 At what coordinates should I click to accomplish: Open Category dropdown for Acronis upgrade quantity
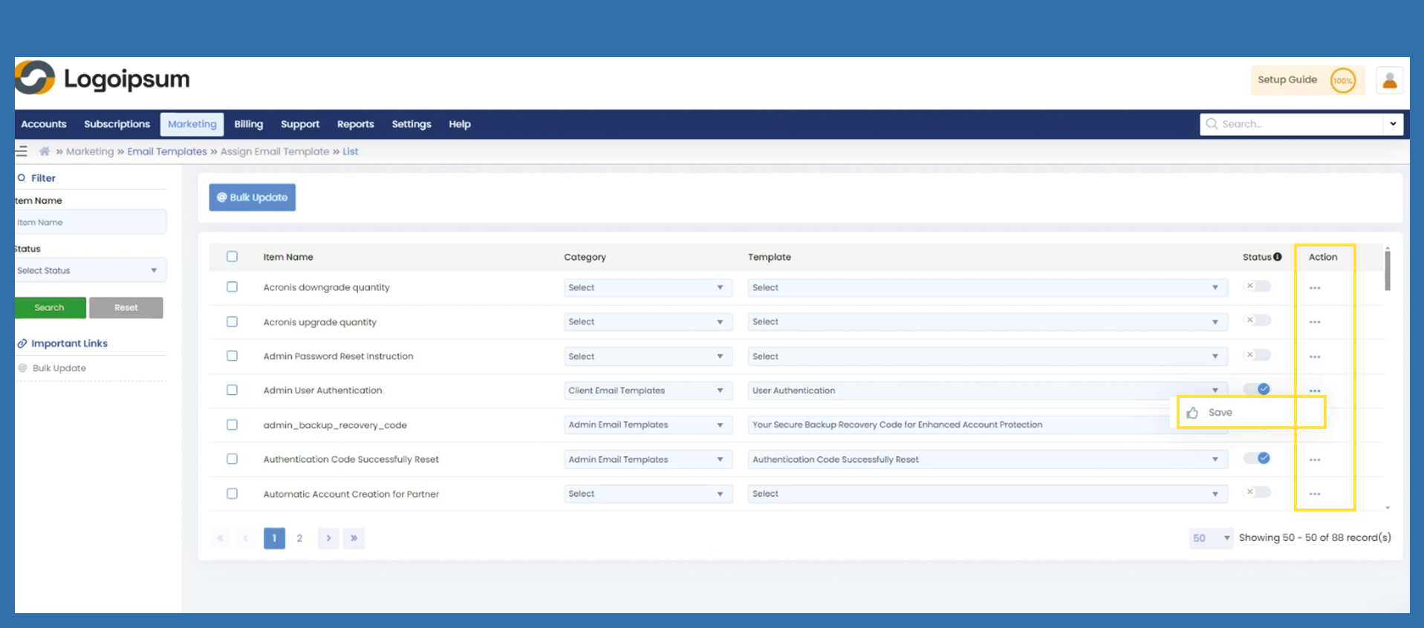tap(647, 322)
